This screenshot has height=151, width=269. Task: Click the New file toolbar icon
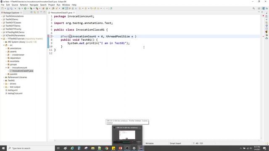[x=3, y=8]
